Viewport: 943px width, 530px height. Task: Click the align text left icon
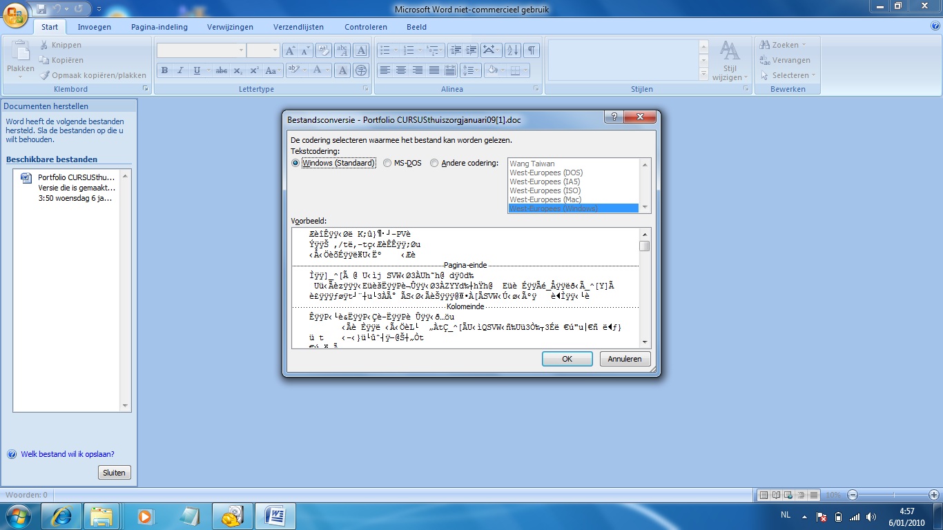click(385, 70)
